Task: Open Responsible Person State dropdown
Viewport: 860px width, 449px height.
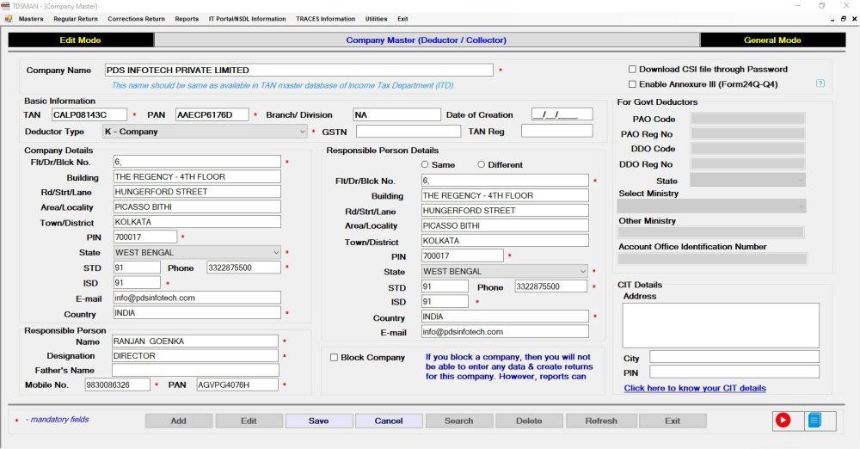Action: point(505,271)
